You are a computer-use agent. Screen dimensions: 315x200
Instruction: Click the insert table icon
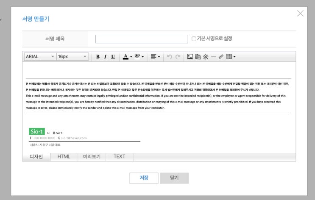pyautogui.click(x=229, y=57)
